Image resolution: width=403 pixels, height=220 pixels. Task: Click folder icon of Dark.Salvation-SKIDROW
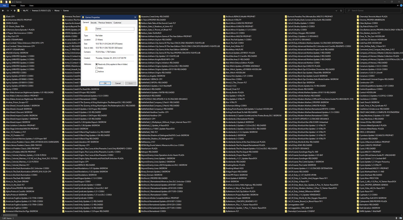358,208
